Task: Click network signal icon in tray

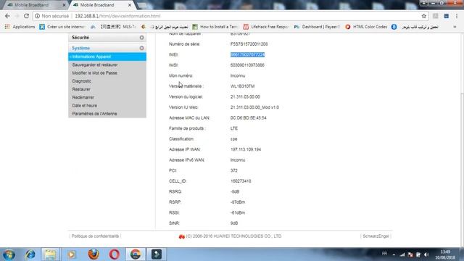Action: (402, 254)
